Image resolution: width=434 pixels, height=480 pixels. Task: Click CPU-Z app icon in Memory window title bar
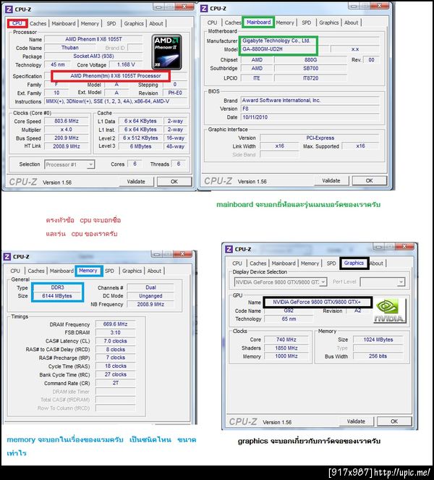click(7, 256)
